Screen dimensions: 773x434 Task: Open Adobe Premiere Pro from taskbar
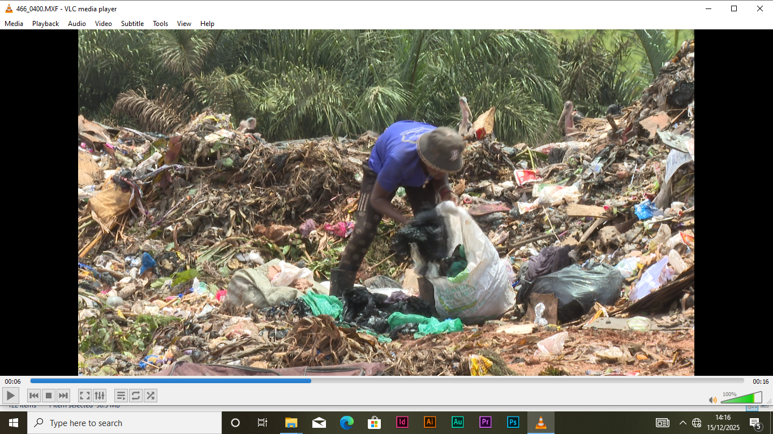[x=485, y=423]
